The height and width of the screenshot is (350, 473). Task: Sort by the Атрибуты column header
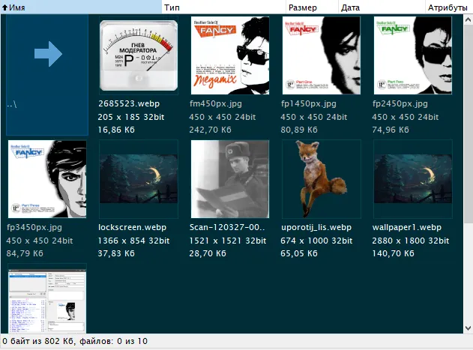448,7
